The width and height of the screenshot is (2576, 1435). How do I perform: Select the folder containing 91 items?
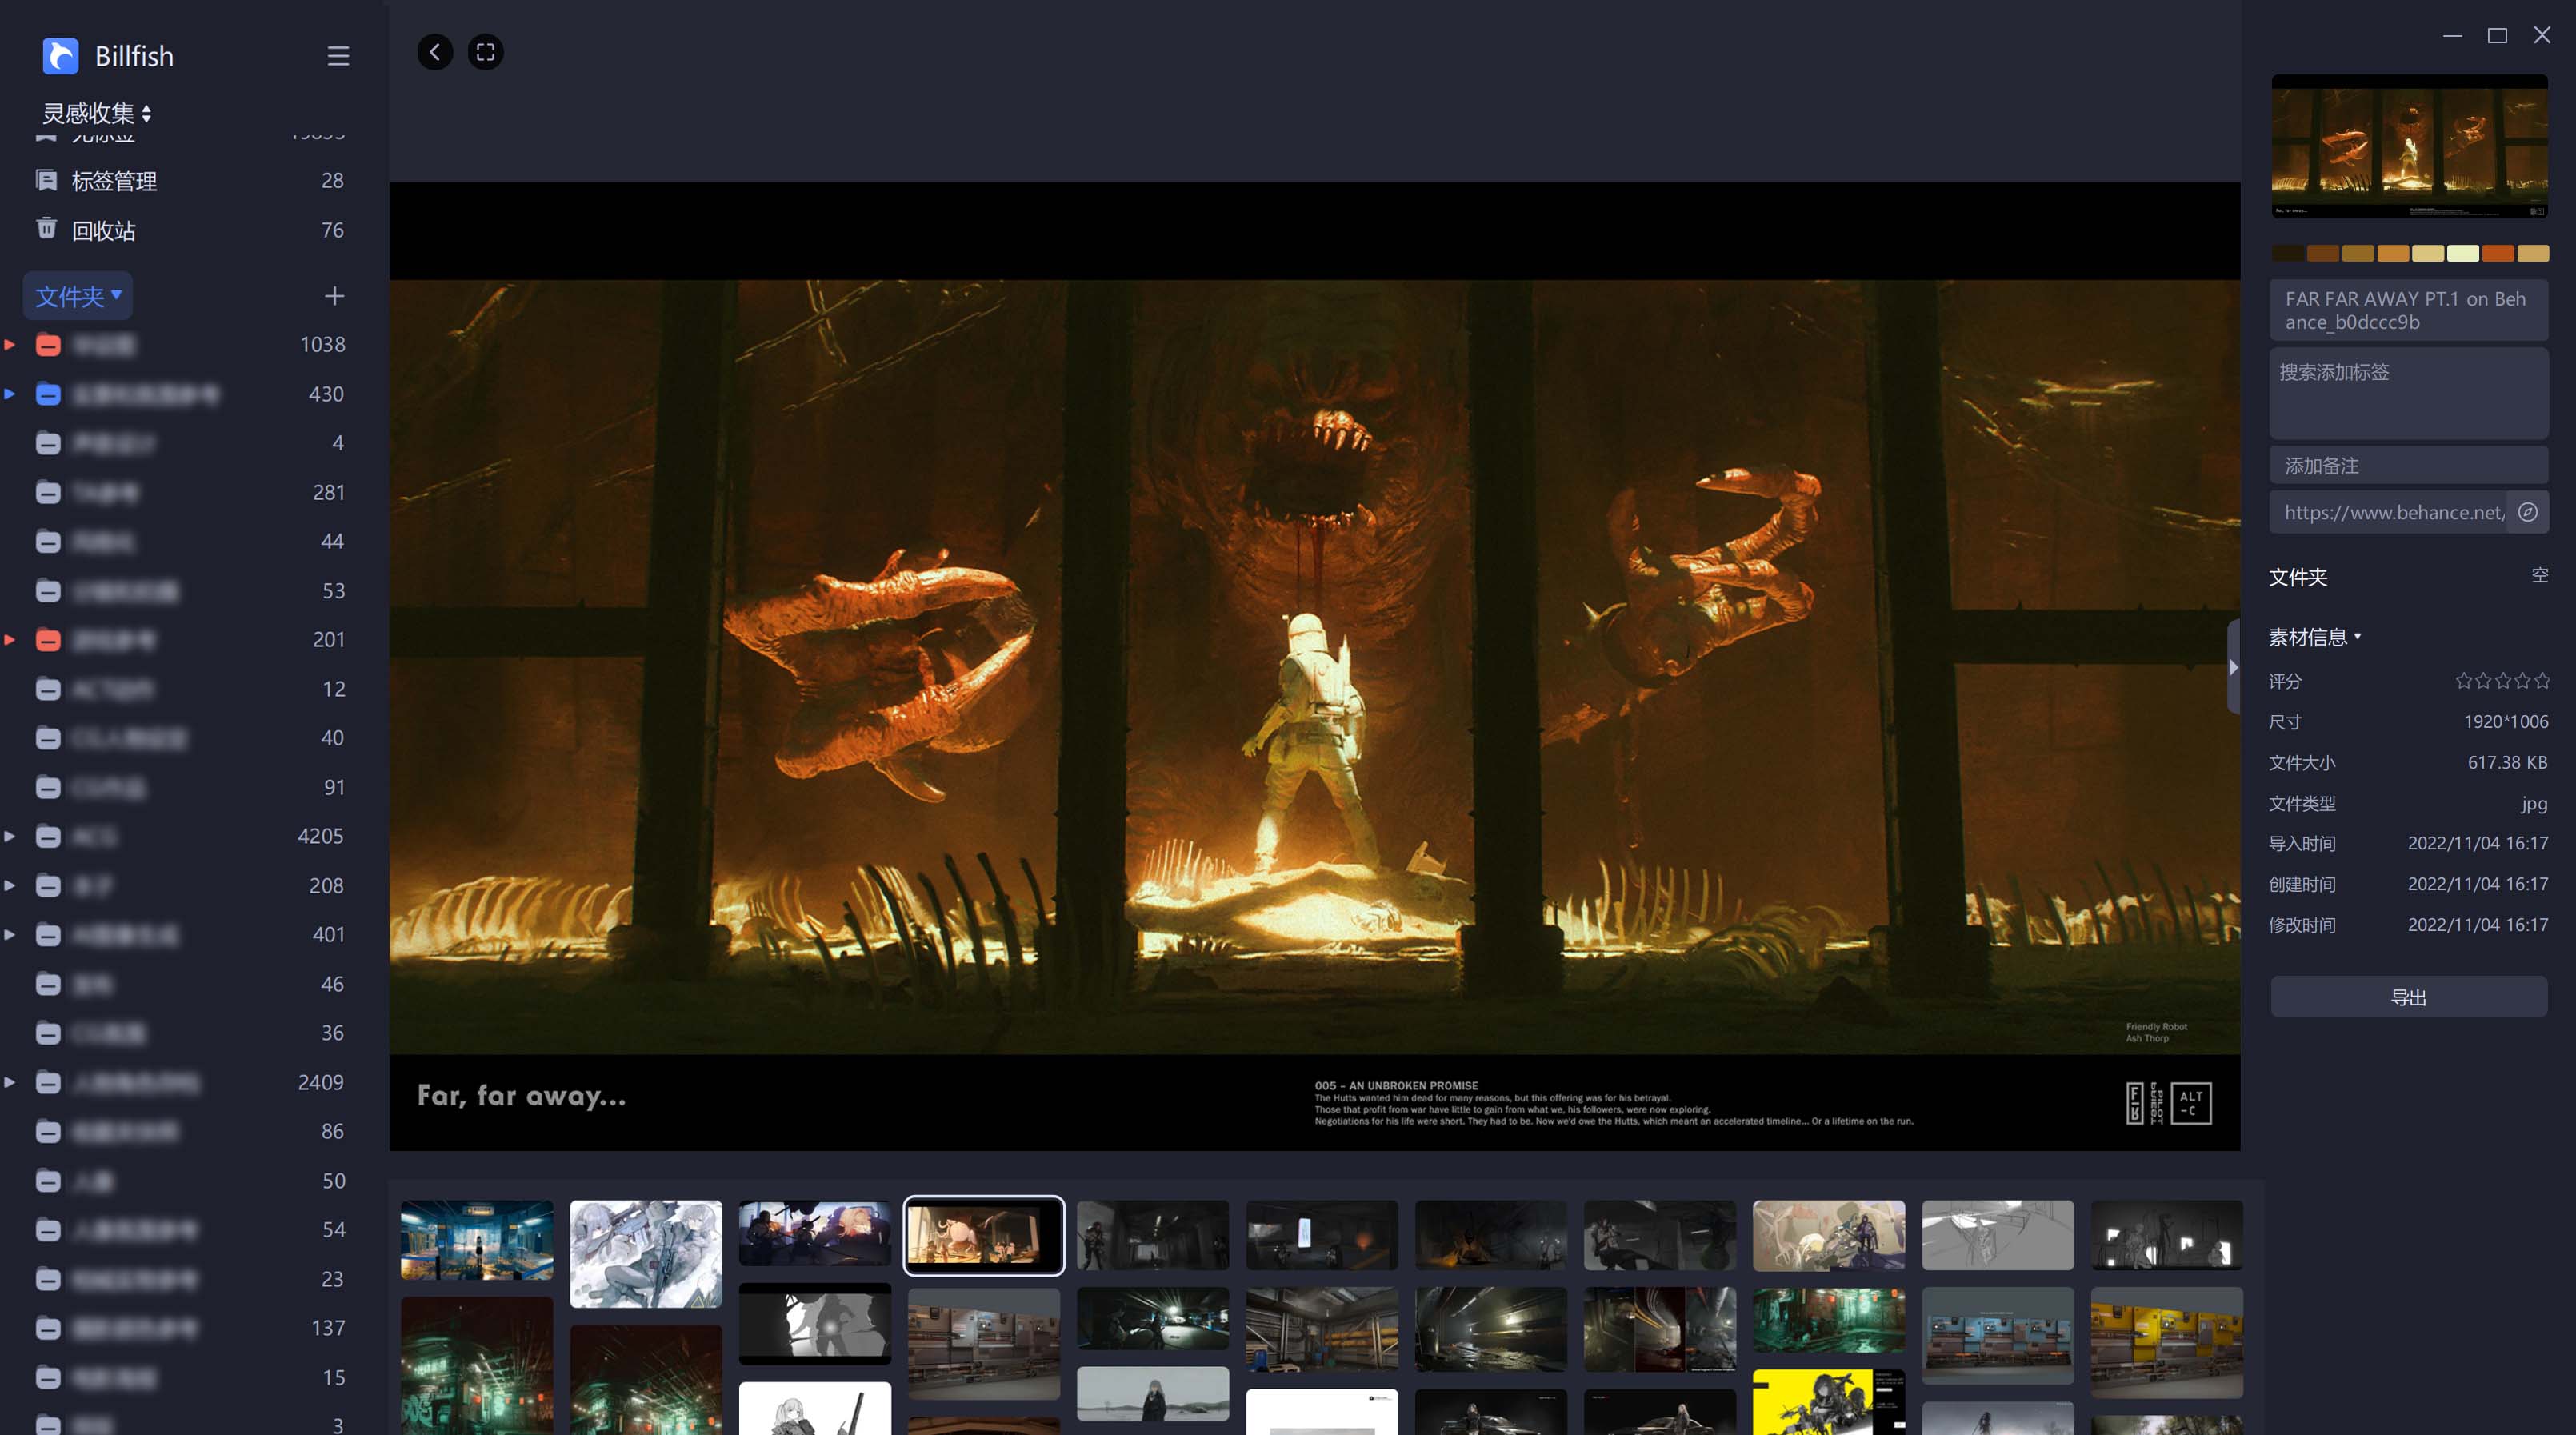click(190, 788)
